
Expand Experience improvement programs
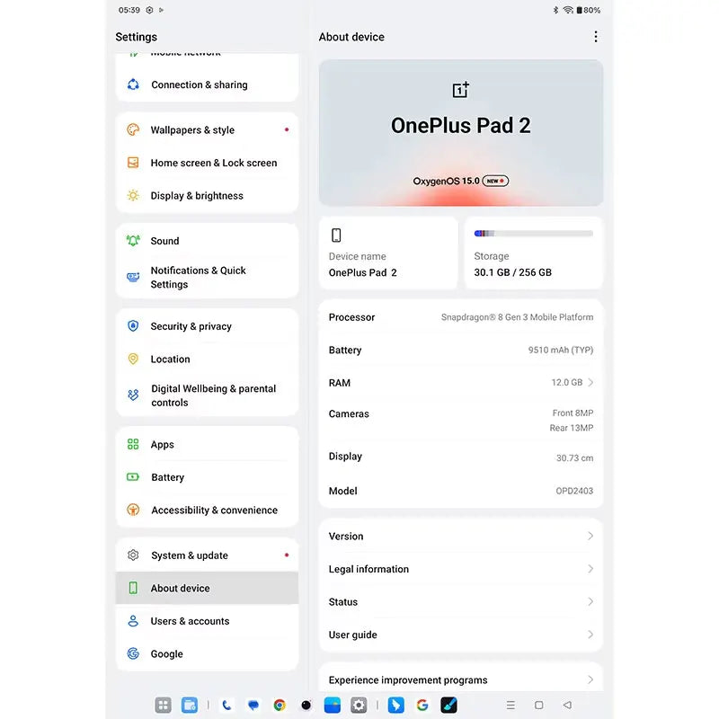coord(461,679)
